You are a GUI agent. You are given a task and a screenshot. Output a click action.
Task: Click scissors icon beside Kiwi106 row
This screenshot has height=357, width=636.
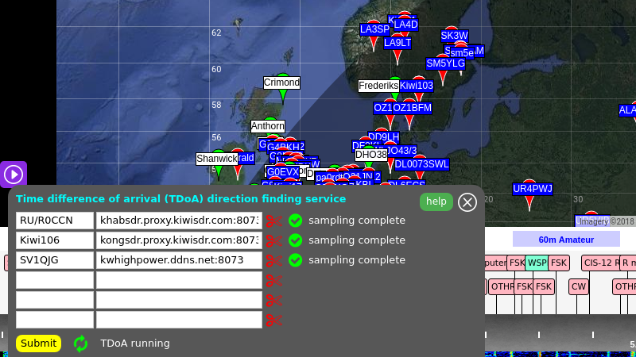pos(274,240)
